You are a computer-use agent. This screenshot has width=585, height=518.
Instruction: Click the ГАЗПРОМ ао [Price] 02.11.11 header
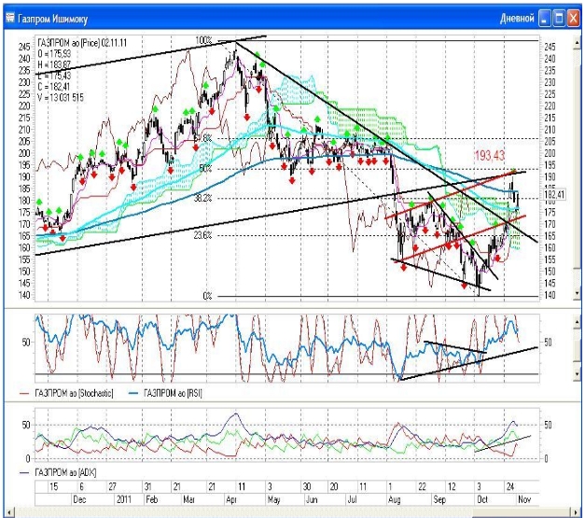(82, 43)
